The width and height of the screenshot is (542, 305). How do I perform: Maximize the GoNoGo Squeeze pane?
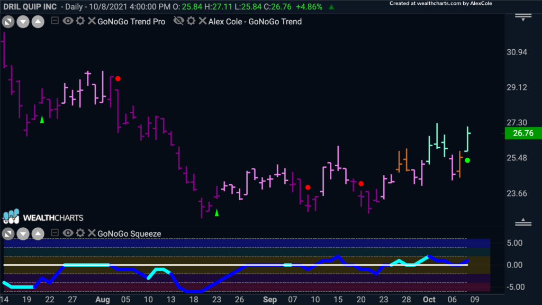coord(8,234)
